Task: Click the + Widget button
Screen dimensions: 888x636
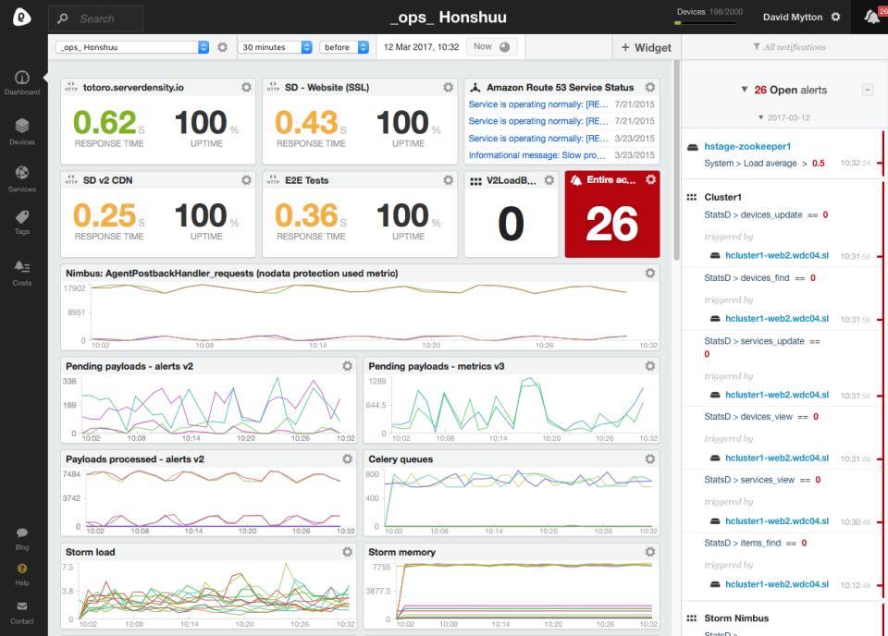Action: (646, 47)
